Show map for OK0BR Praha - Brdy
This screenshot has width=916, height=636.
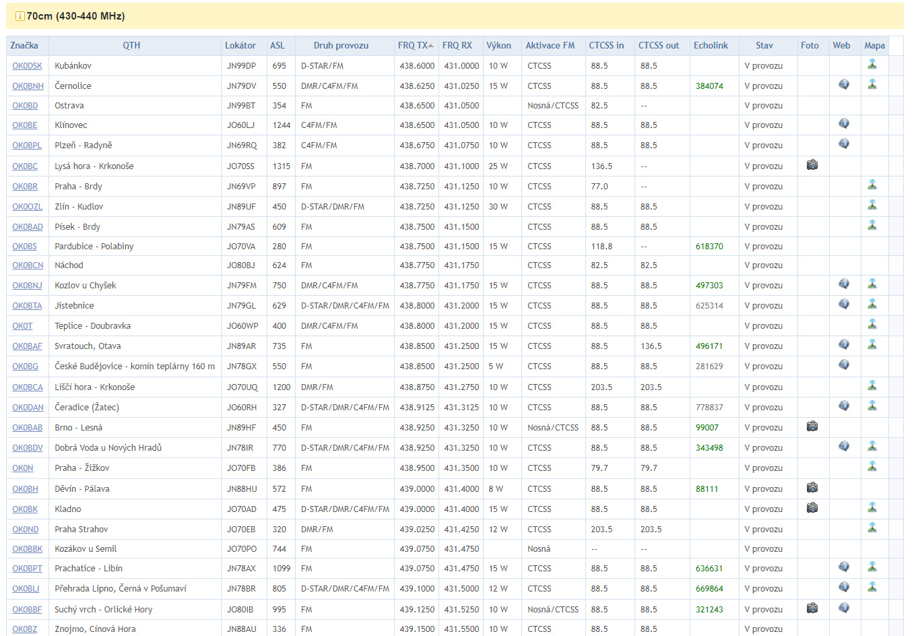(x=872, y=185)
